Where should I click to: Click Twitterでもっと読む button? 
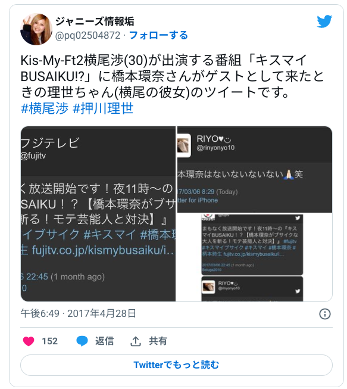point(176,365)
